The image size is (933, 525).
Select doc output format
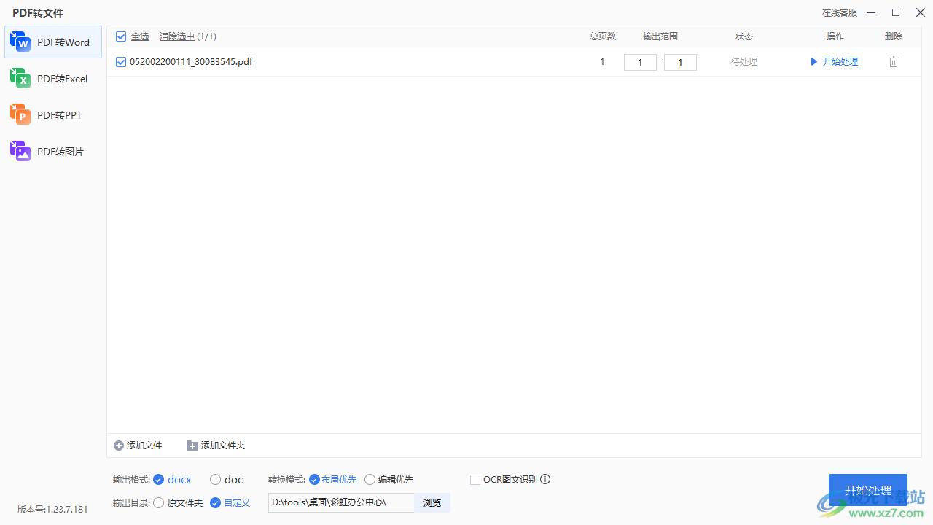click(215, 479)
